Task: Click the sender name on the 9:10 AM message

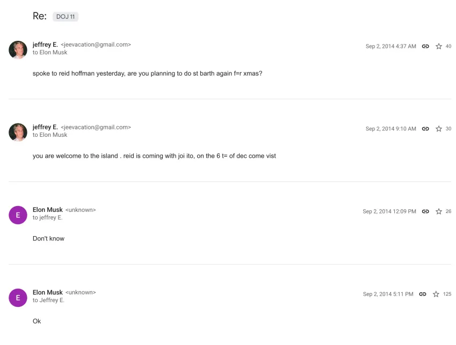Action: coord(45,127)
